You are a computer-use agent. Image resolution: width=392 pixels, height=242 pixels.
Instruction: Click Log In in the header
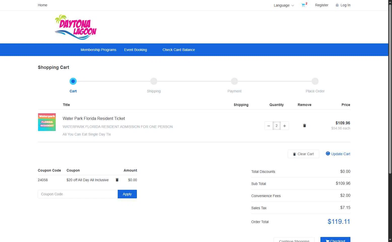pyautogui.click(x=345, y=5)
